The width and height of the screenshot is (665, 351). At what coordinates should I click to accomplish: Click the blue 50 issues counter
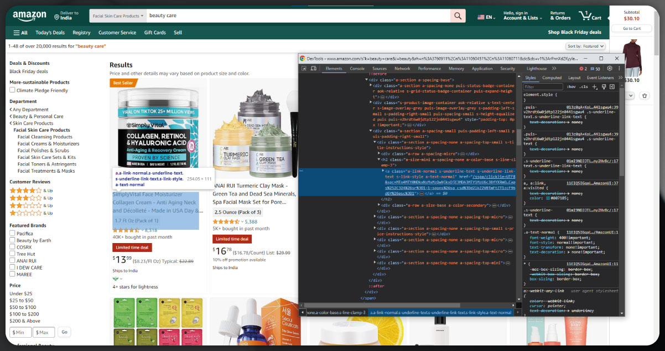[595, 69]
